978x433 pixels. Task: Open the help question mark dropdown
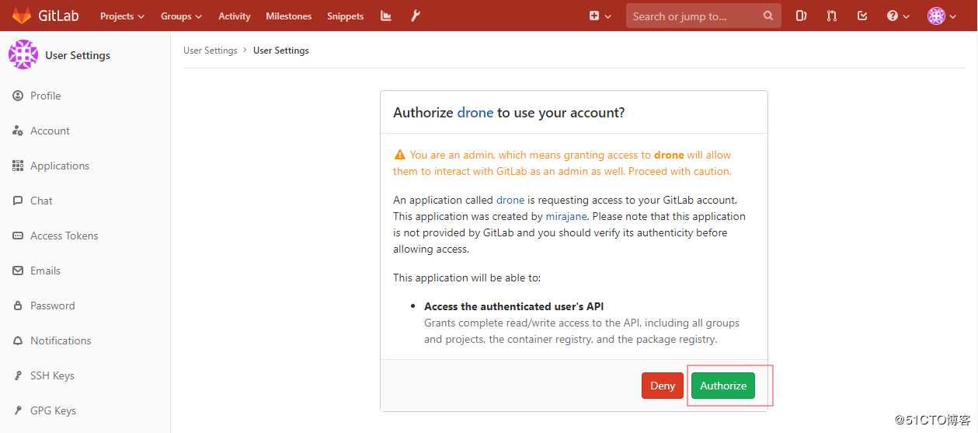(898, 16)
